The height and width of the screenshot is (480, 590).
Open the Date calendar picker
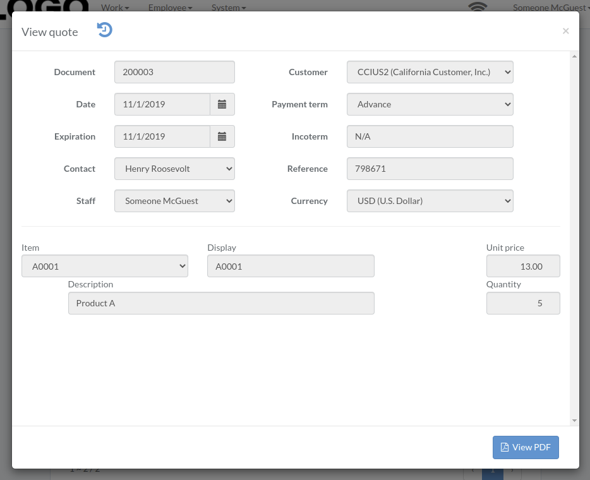tap(222, 104)
